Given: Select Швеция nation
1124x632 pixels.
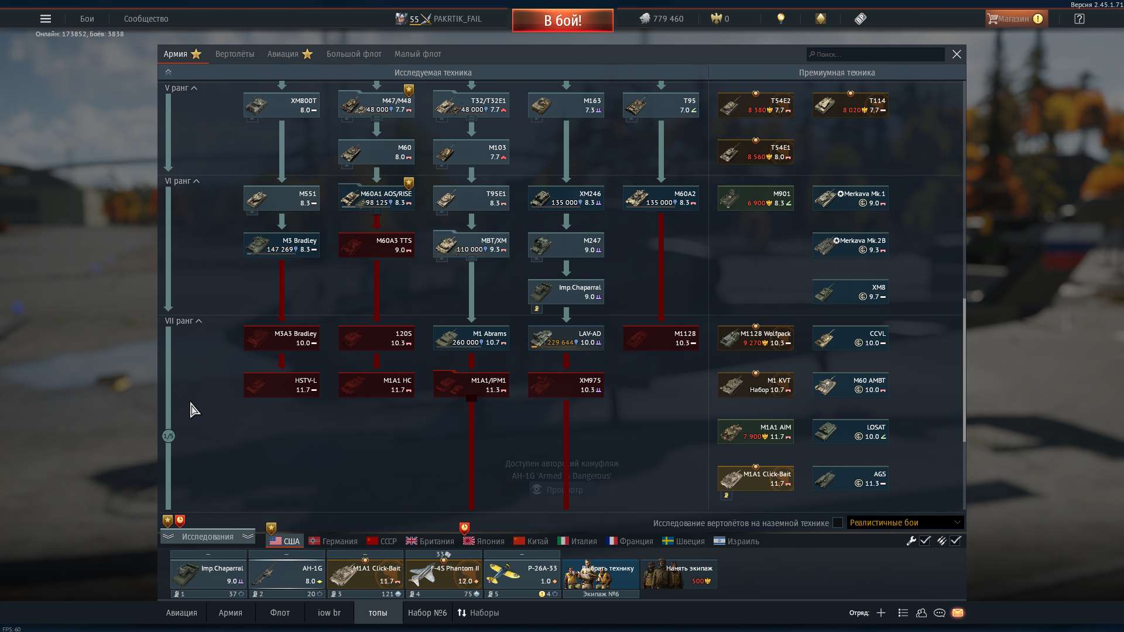Looking at the screenshot, I should click(683, 541).
